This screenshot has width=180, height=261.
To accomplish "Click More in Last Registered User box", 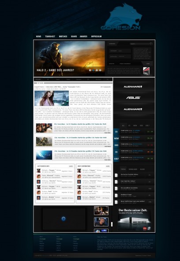I will [x=71, y=166].
